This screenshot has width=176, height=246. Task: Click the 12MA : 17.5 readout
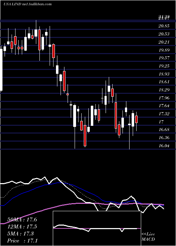(x=22, y=227)
